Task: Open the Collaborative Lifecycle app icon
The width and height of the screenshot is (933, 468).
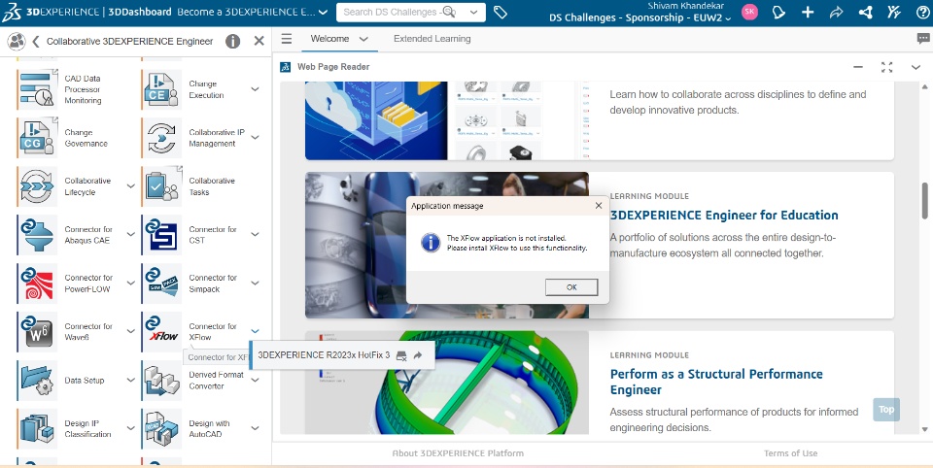Action: tap(38, 186)
